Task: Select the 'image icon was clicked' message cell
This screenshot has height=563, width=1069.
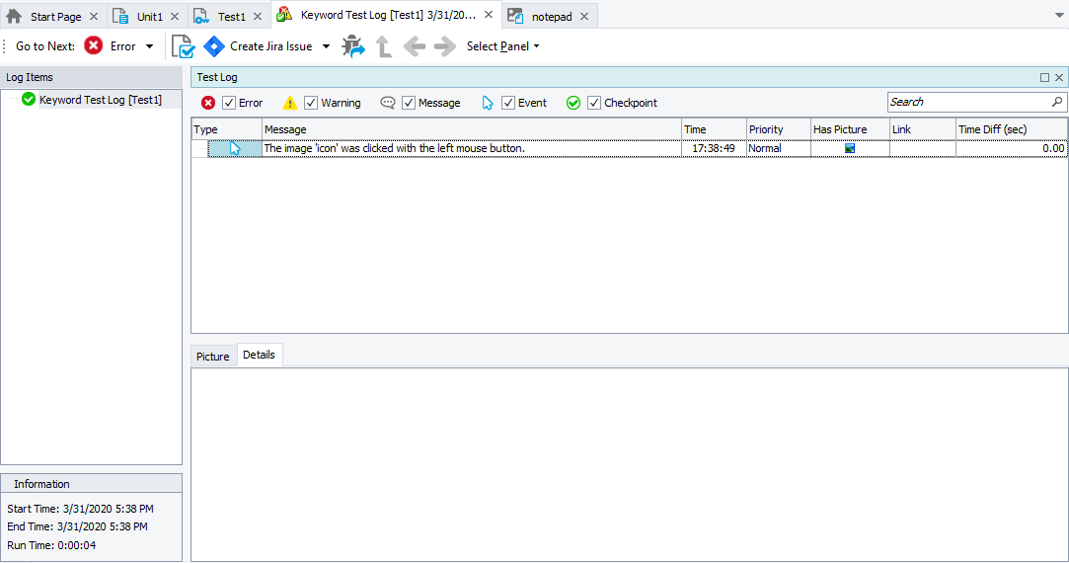Action: pyautogui.click(x=472, y=148)
